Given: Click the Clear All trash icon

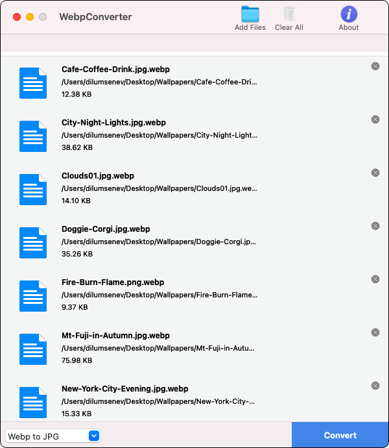Looking at the screenshot, I should 289,14.
